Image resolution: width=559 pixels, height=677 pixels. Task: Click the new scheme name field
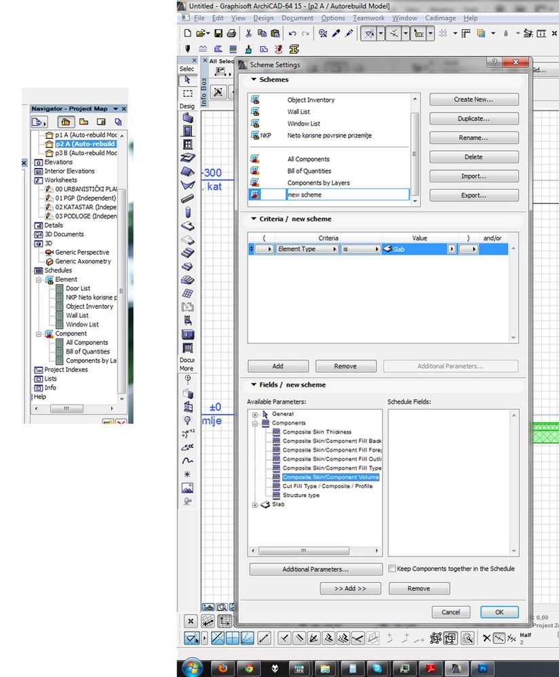(x=347, y=194)
